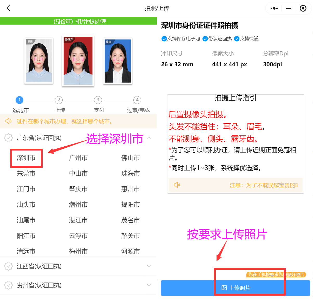Click the speaker icon in upload guide

177,185
